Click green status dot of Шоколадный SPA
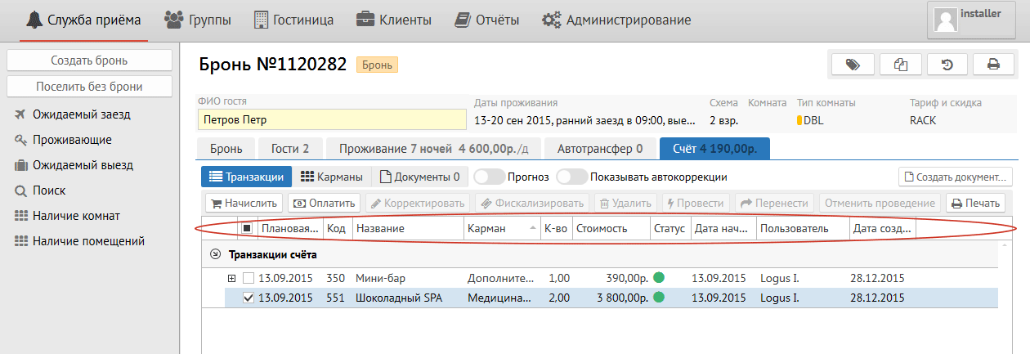This screenshot has height=354, width=1030. (x=658, y=298)
